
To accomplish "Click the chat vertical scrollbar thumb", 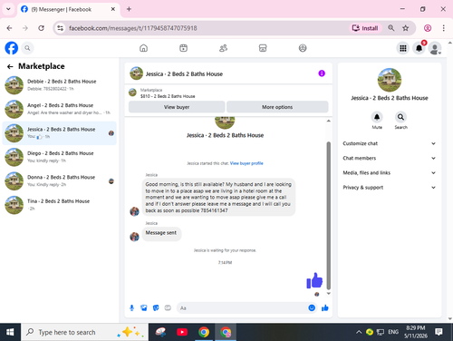I will tap(329, 216).
